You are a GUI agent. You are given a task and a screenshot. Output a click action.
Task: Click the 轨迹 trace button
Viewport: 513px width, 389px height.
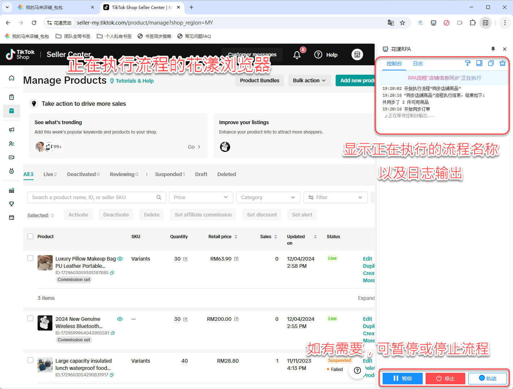(487, 379)
